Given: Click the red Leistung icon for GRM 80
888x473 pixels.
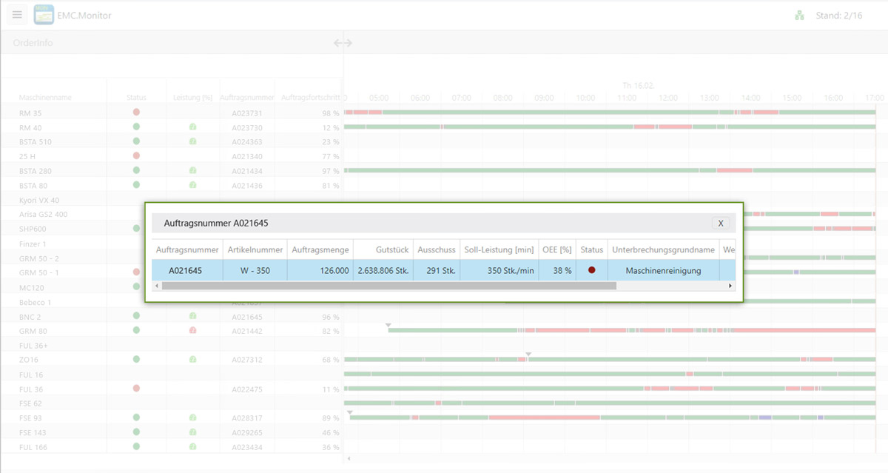Looking at the screenshot, I should pyautogui.click(x=192, y=330).
